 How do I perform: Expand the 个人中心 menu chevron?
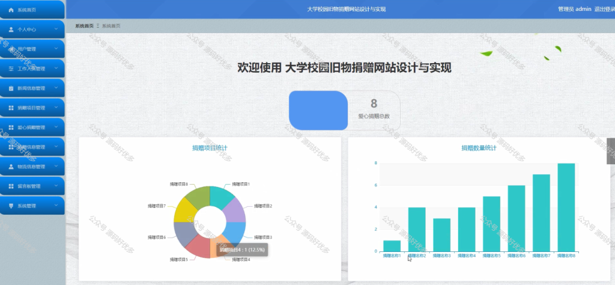coord(56,29)
